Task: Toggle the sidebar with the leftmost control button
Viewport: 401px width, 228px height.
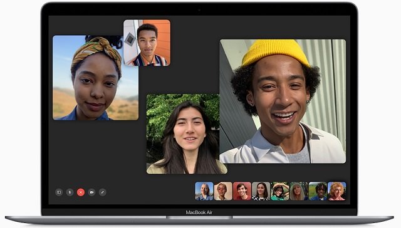Action: 59,192
